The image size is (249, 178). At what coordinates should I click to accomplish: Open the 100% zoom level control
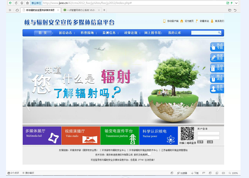[x=233, y=173]
